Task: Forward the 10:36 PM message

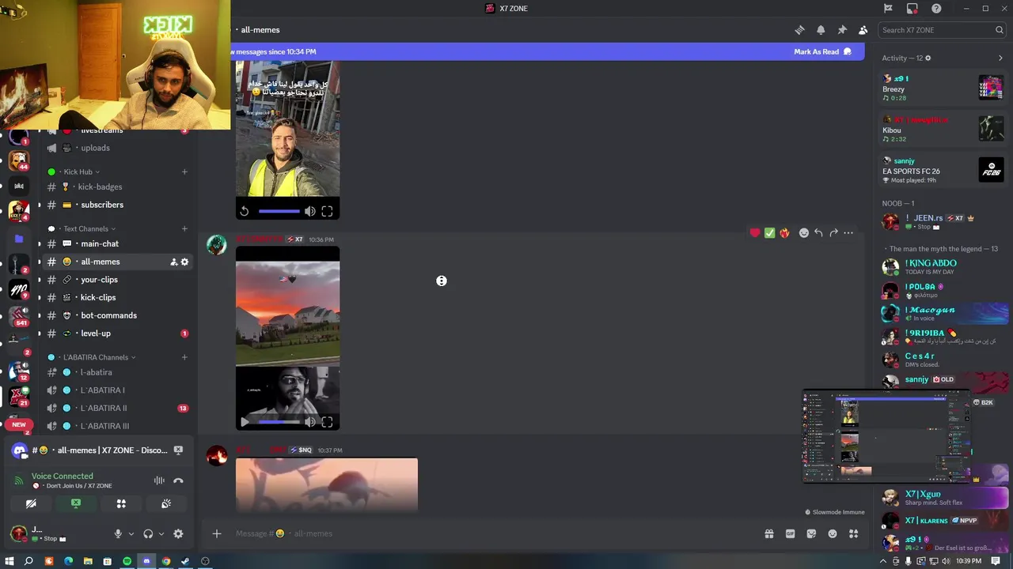Action: pyautogui.click(x=833, y=233)
